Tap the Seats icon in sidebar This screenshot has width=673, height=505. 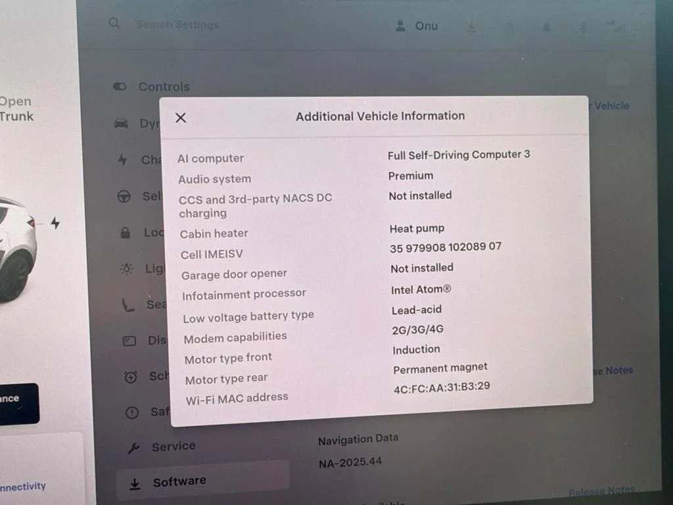[128, 305]
